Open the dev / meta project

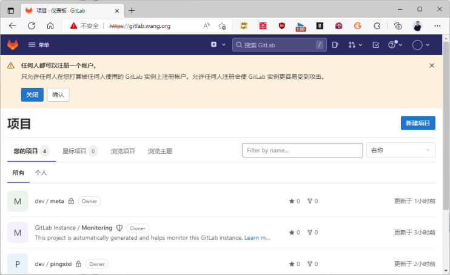[x=49, y=201]
